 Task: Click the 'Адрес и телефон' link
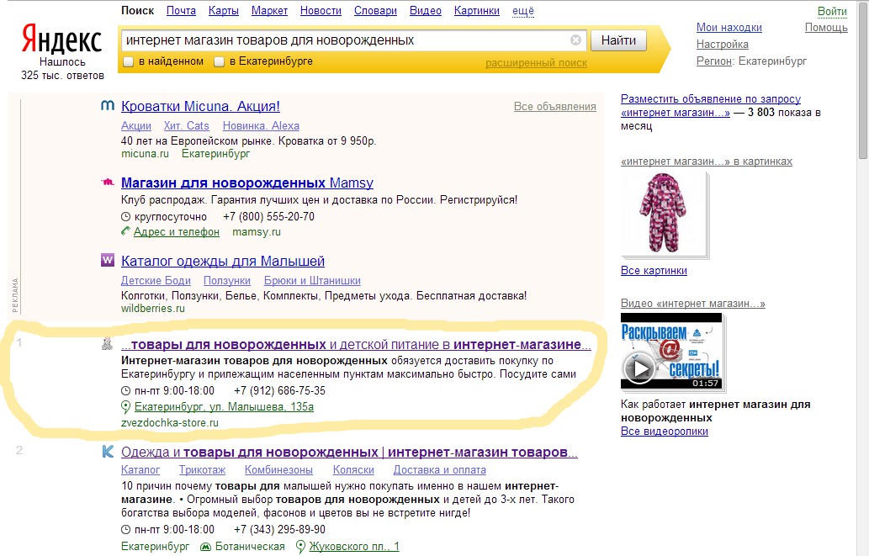pyautogui.click(x=176, y=231)
